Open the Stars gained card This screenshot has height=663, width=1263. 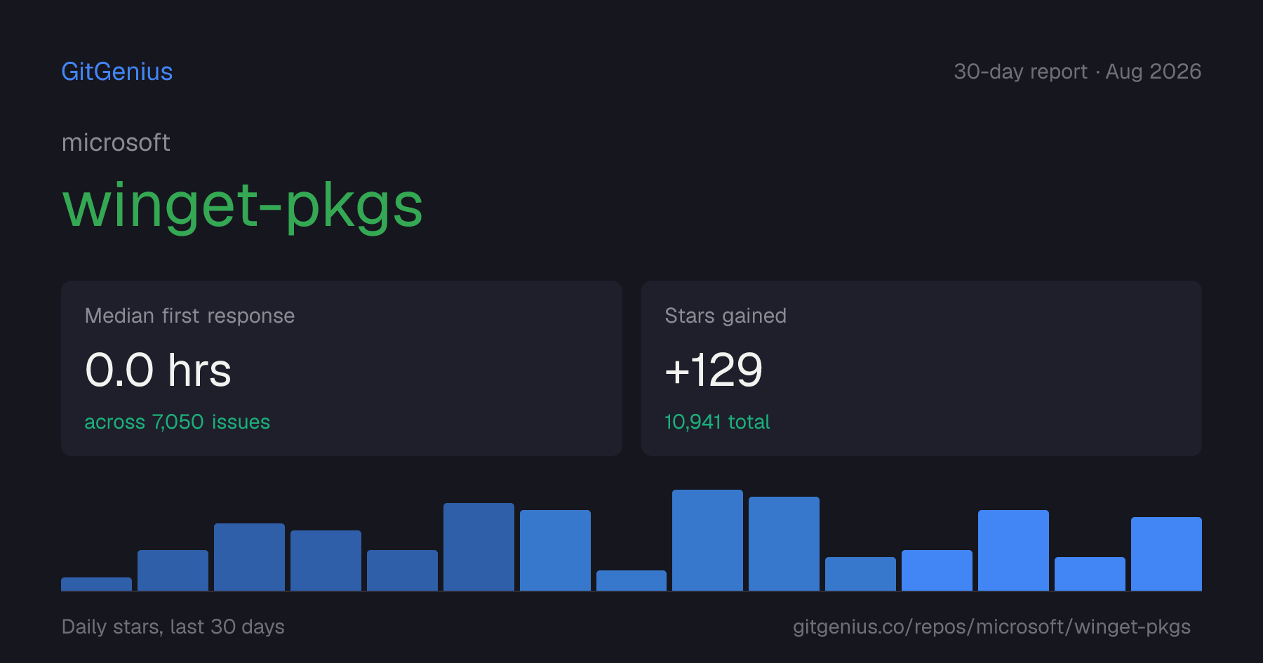(x=921, y=368)
